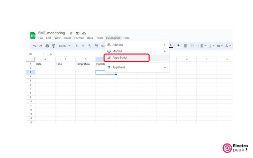
Task: Click the redo arrow
Action: [x=41, y=46]
